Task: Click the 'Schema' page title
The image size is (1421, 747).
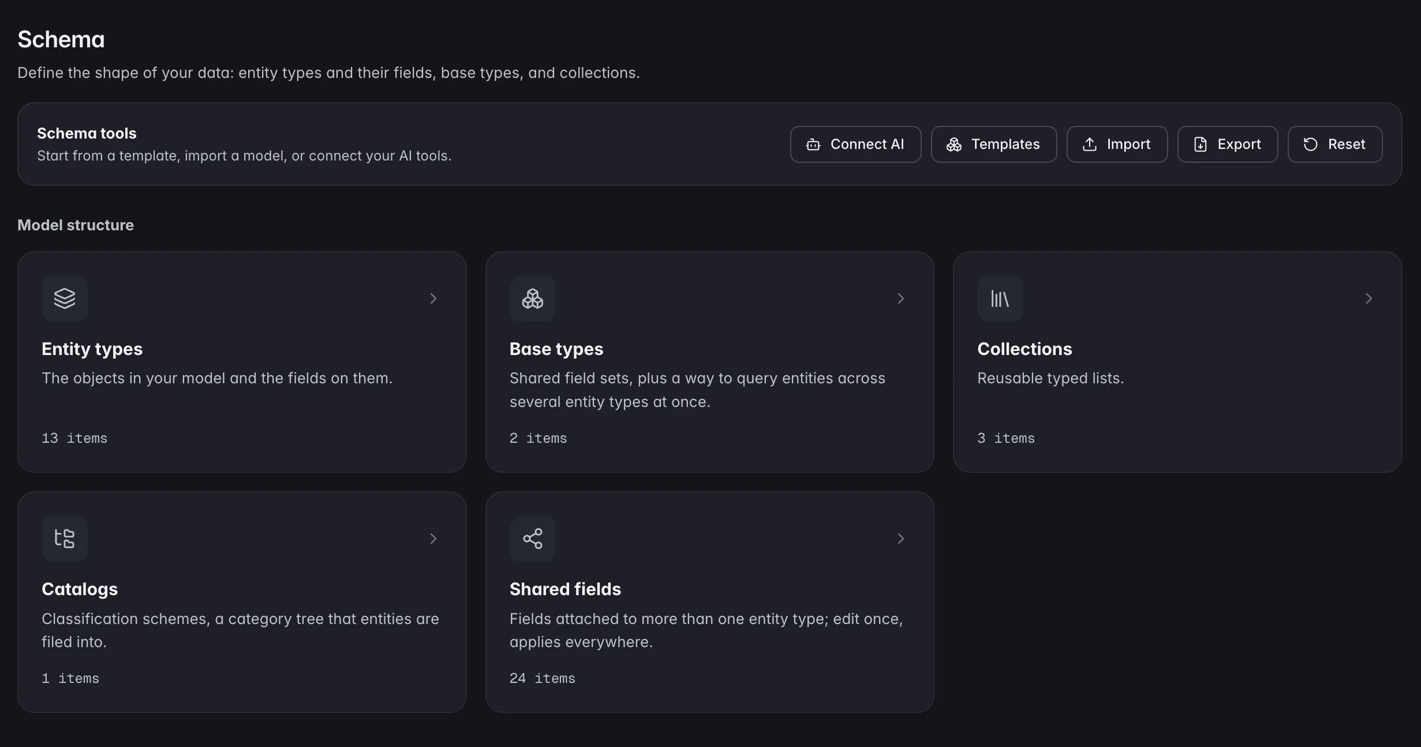Action: coord(61,39)
